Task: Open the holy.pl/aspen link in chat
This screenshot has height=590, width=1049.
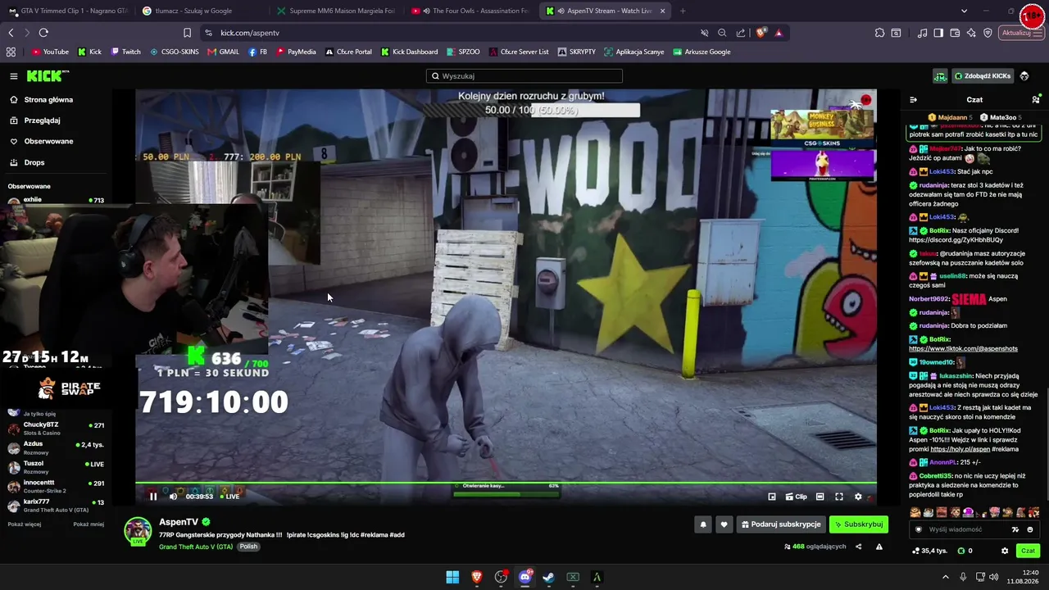Action: click(x=960, y=449)
